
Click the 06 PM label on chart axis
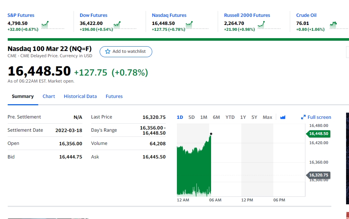(x=279, y=200)
